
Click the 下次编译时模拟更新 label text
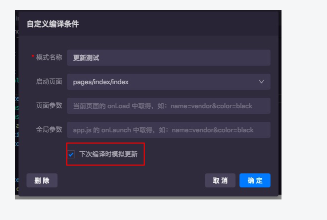pos(108,154)
